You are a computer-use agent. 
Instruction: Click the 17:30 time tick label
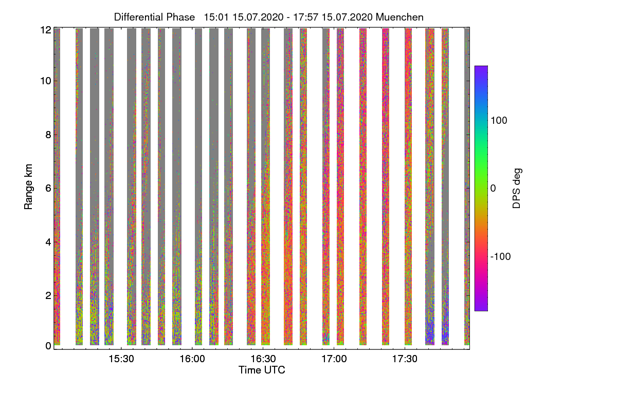pyautogui.click(x=405, y=359)
